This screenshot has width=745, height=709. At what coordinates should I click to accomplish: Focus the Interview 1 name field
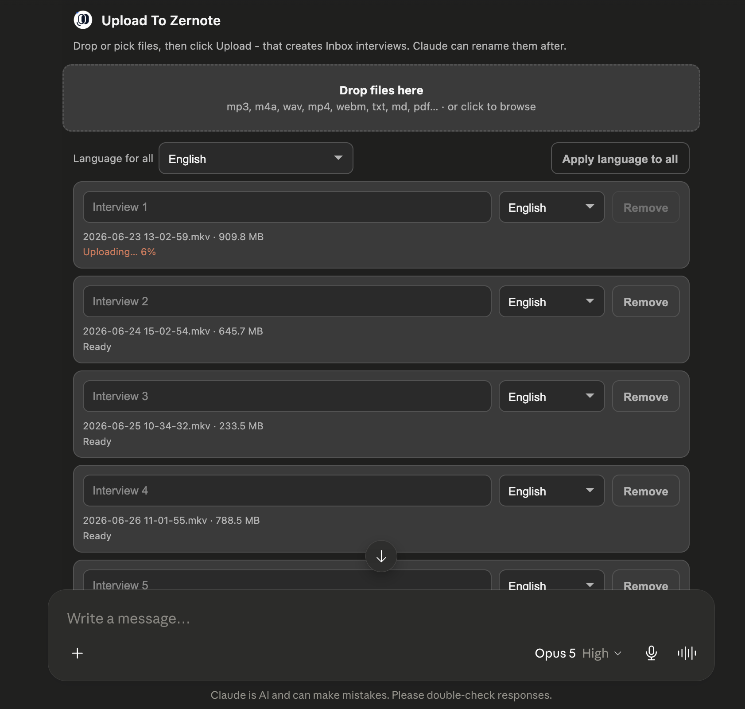pyautogui.click(x=287, y=207)
